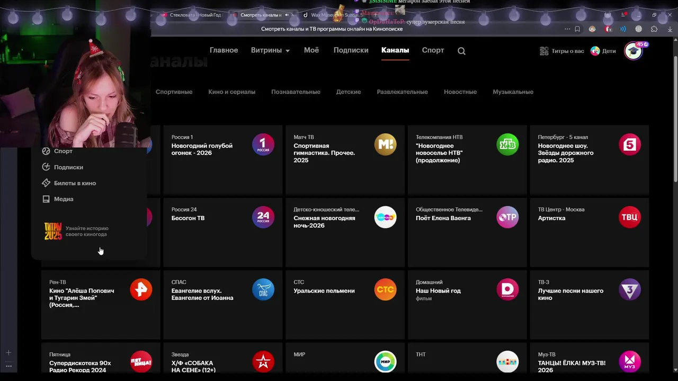Viewport: 678px width, 381px height.
Task: Open the Подписки navigation tab
Action: pyautogui.click(x=351, y=50)
